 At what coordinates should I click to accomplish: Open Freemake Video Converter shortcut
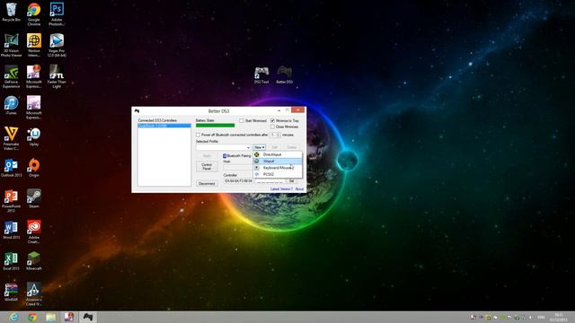click(x=12, y=138)
